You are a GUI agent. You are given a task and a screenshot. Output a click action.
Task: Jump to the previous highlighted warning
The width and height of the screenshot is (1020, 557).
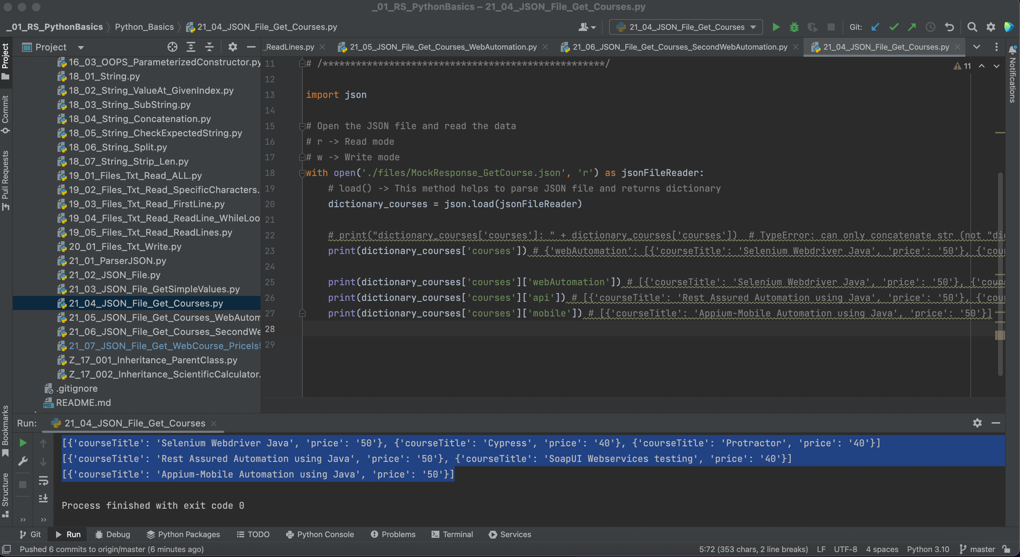coord(982,66)
